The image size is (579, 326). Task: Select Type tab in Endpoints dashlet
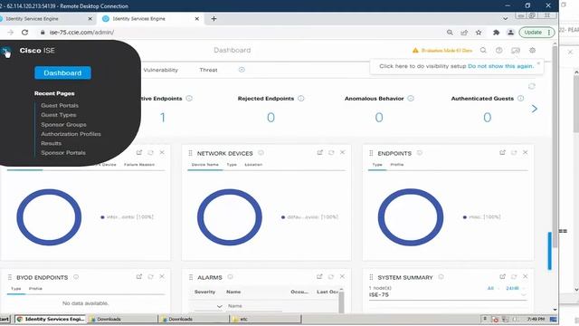click(x=377, y=165)
